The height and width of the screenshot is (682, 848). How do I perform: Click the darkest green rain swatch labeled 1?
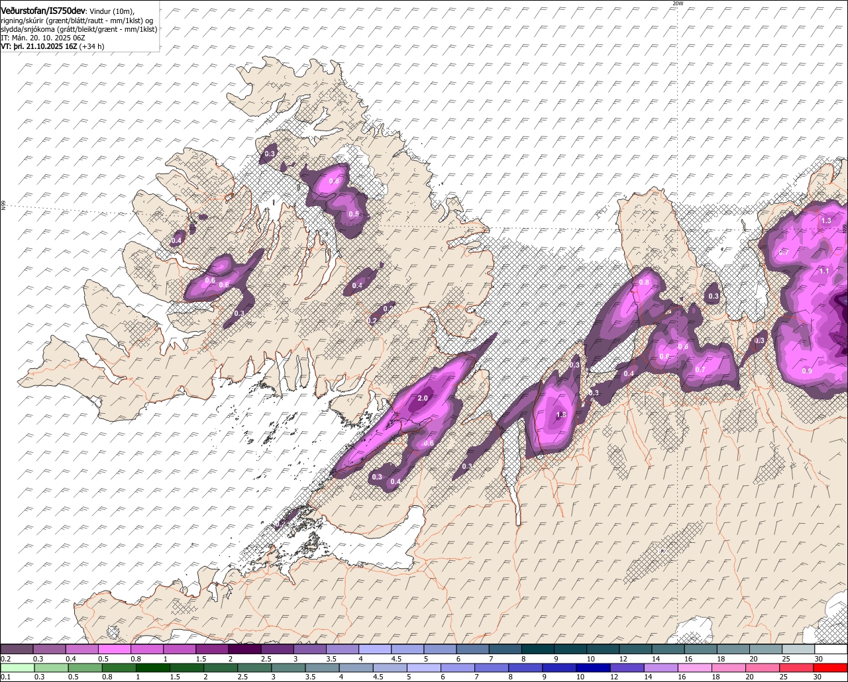153,667
